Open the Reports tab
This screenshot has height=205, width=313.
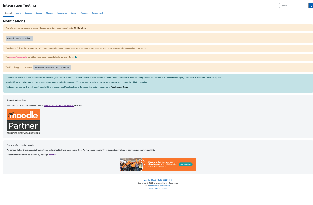click(x=84, y=13)
